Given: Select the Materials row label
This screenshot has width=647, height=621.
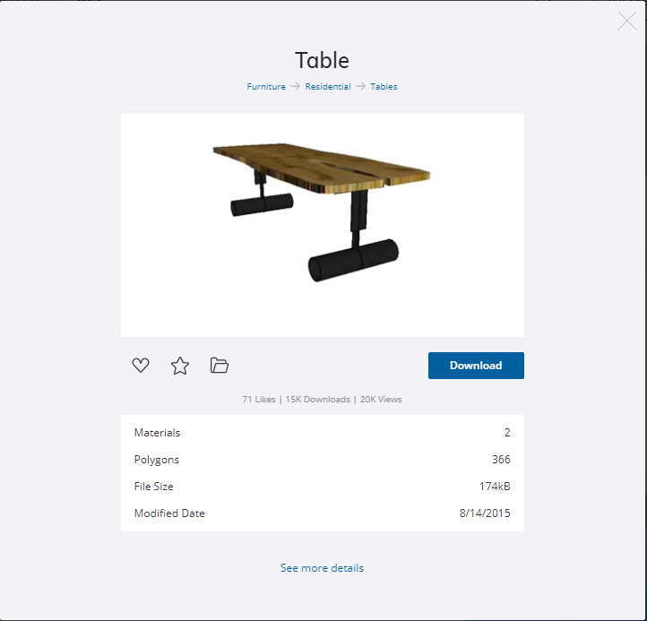Looking at the screenshot, I should click(157, 433).
